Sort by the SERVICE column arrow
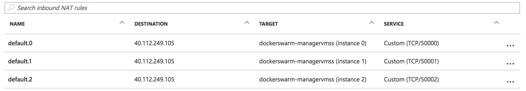This screenshot has width=526, height=91. [496, 23]
